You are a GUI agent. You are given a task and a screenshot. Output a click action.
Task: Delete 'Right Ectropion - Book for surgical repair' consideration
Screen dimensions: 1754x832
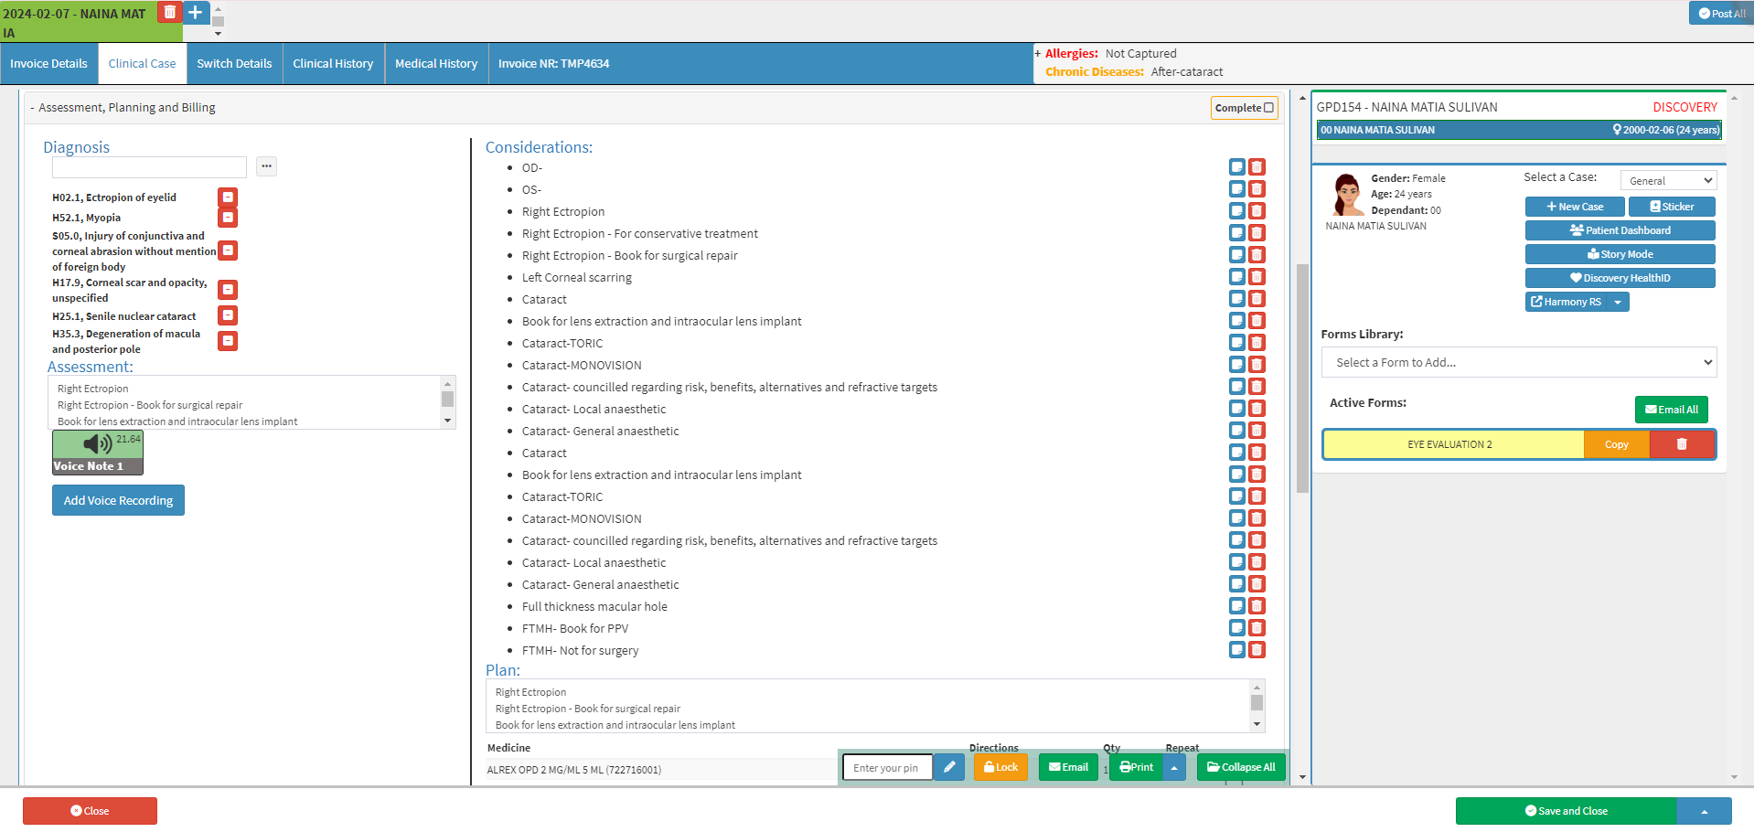(1257, 255)
